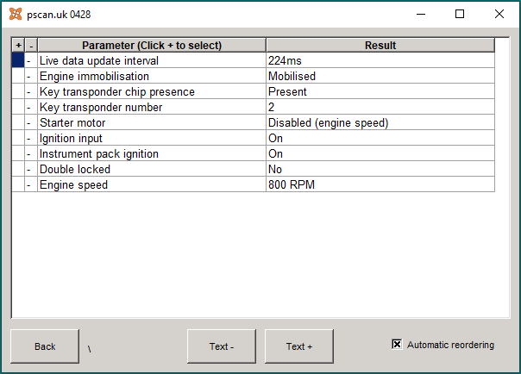Select Key transponder chip presence parameter
This screenshot has height=374, width=521.
(x=152, y=91)
